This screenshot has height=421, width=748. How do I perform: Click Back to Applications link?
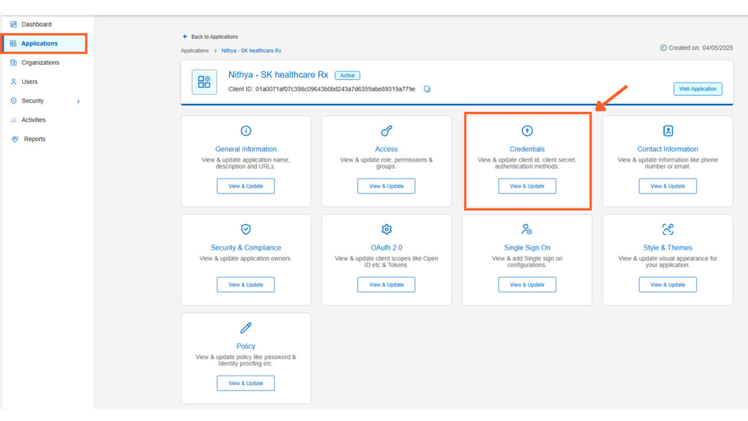click(x=214, y=37)
